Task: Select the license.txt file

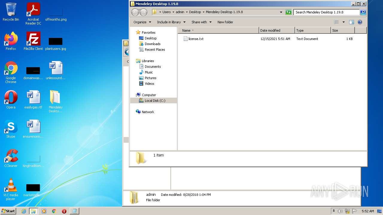Action: 193,39
